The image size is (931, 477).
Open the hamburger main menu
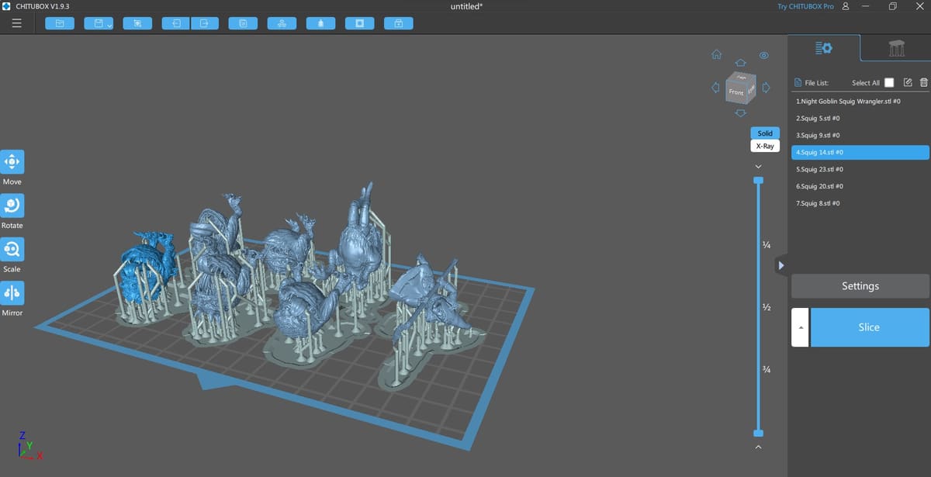coord(16,23)
